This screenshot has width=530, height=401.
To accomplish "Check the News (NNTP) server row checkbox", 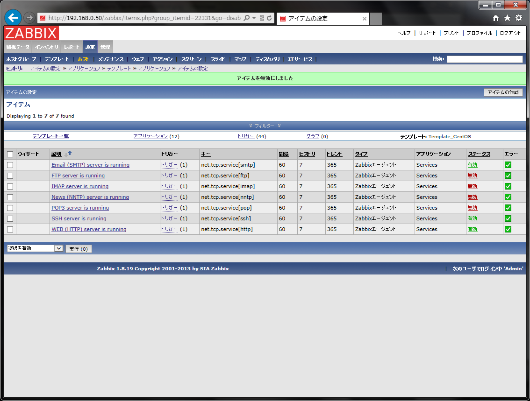I will pyautogui.click(x=10, y=197).
